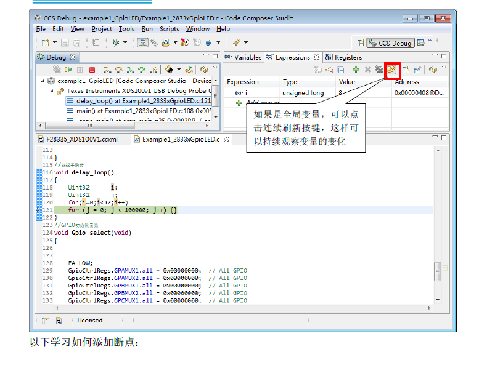Maximize the editor area
The width and height of the screenshot is (479, 368).
(x=444, y=138)
